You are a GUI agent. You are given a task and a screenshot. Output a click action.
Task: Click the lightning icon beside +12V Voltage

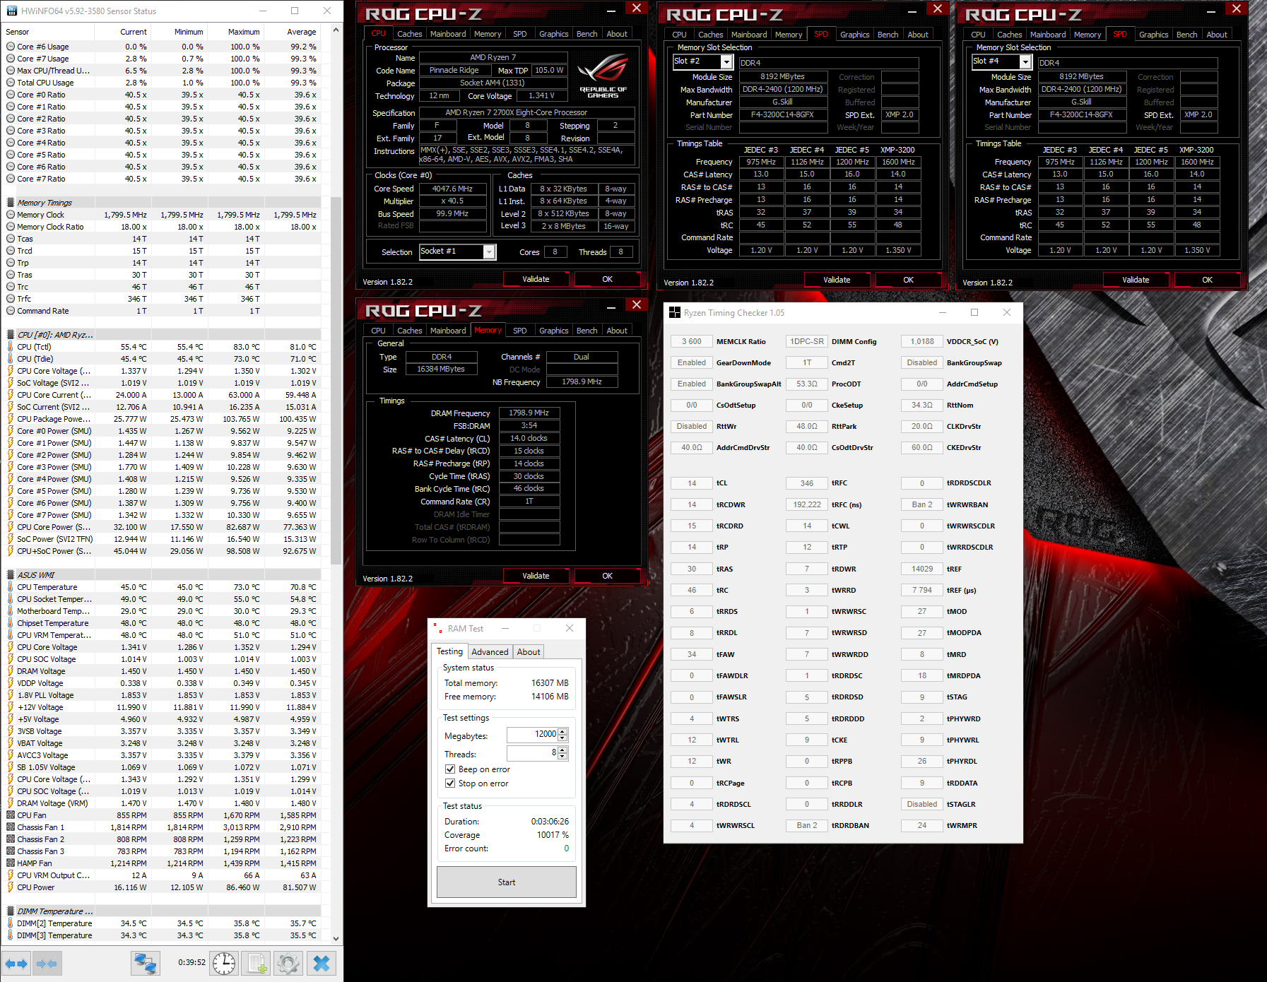(x=11, y=707)
